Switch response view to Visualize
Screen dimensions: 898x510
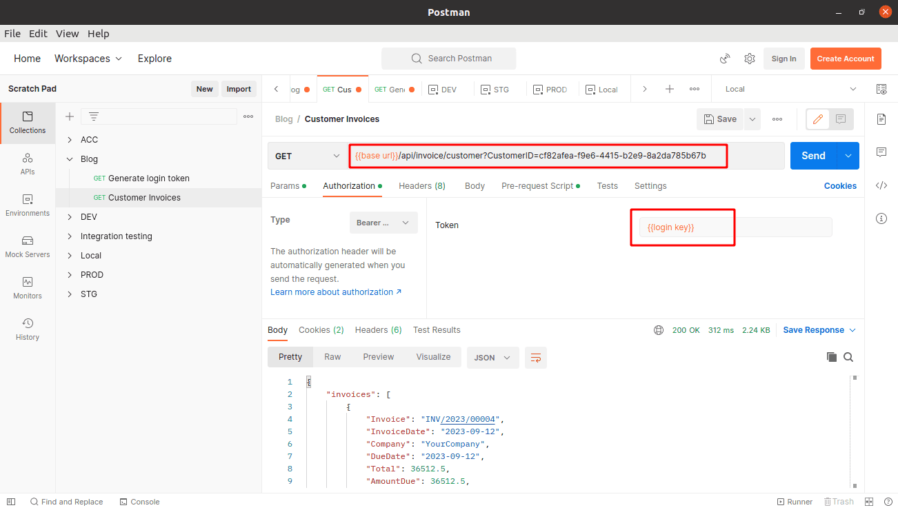point(433,357)
